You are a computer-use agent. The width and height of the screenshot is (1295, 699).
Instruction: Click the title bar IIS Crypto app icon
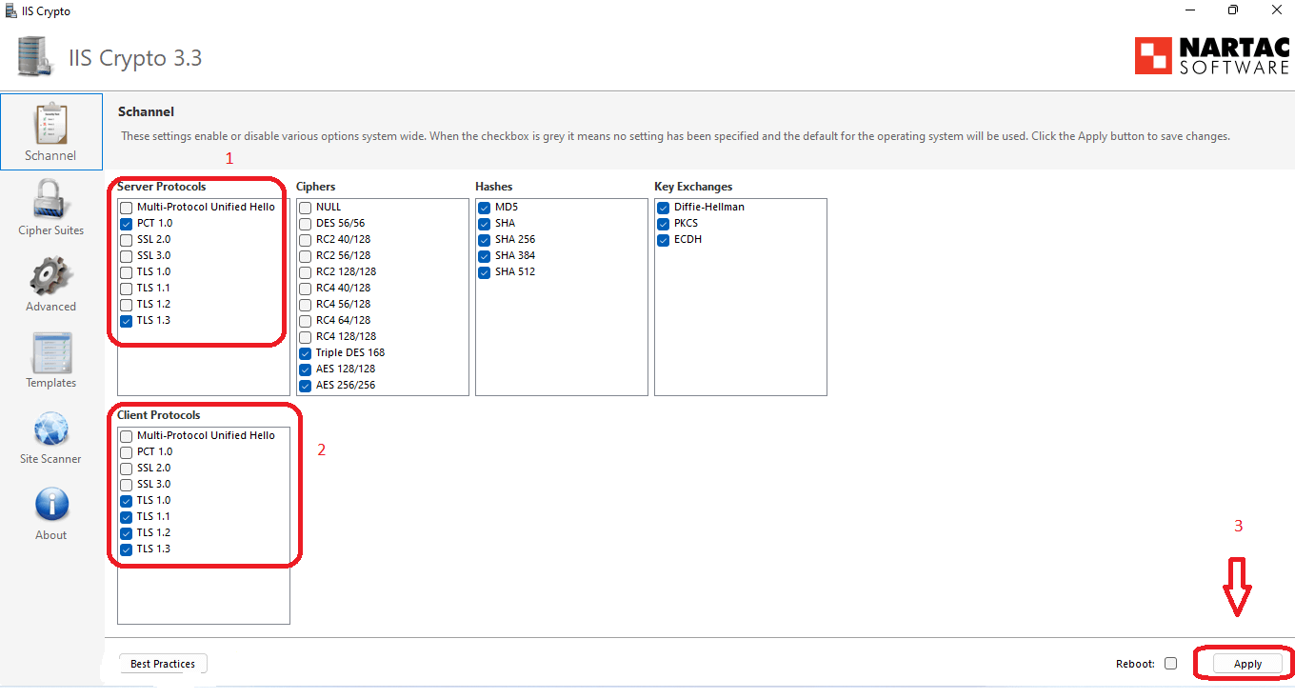tap(10, 10)
